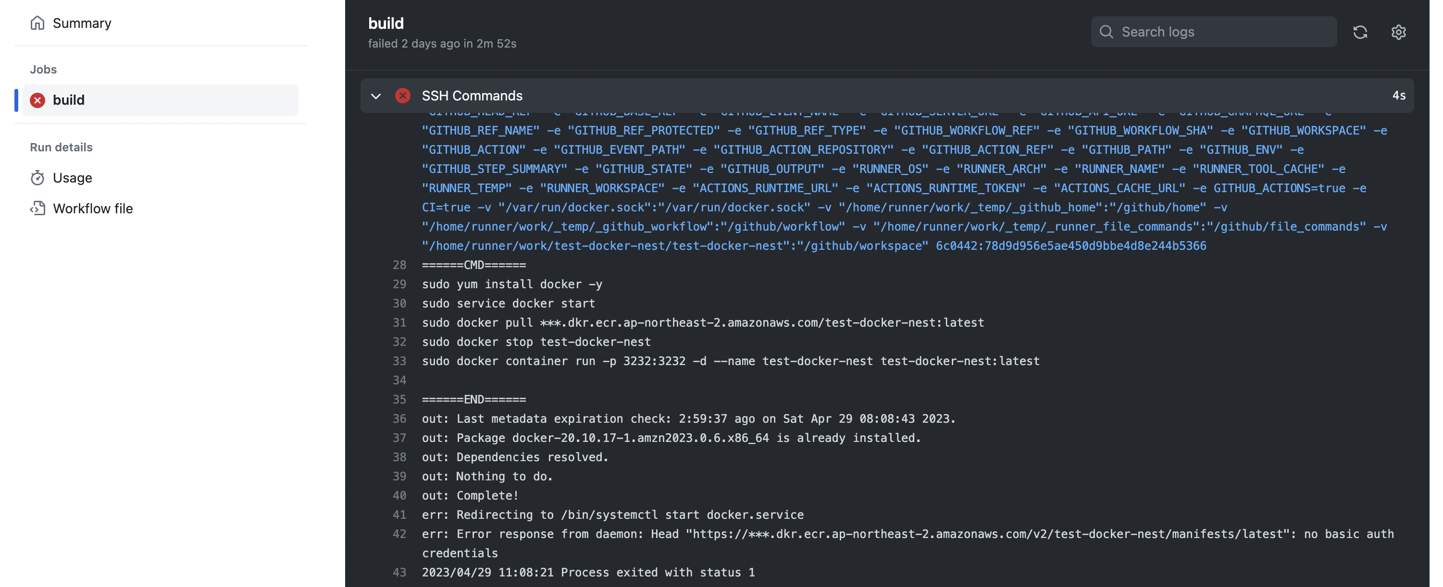
Task: Focus the Search logs field
Action: [x=1221, y=32]
